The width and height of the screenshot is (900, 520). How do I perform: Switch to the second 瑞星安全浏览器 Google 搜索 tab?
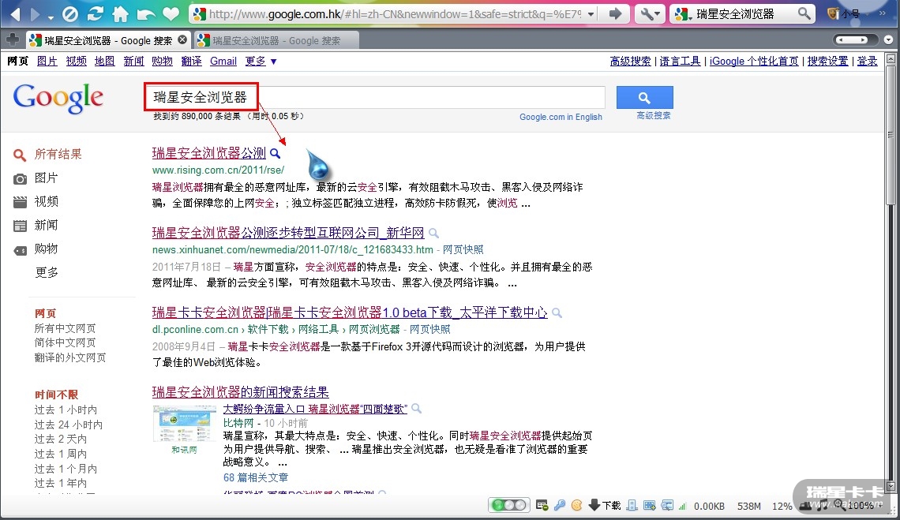click(276, 40)
